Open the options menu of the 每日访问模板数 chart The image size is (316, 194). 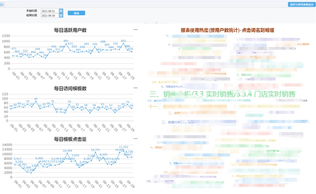(x=135, y=87)
